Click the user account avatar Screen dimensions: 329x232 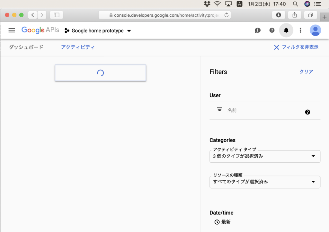[x=315, y=30]
